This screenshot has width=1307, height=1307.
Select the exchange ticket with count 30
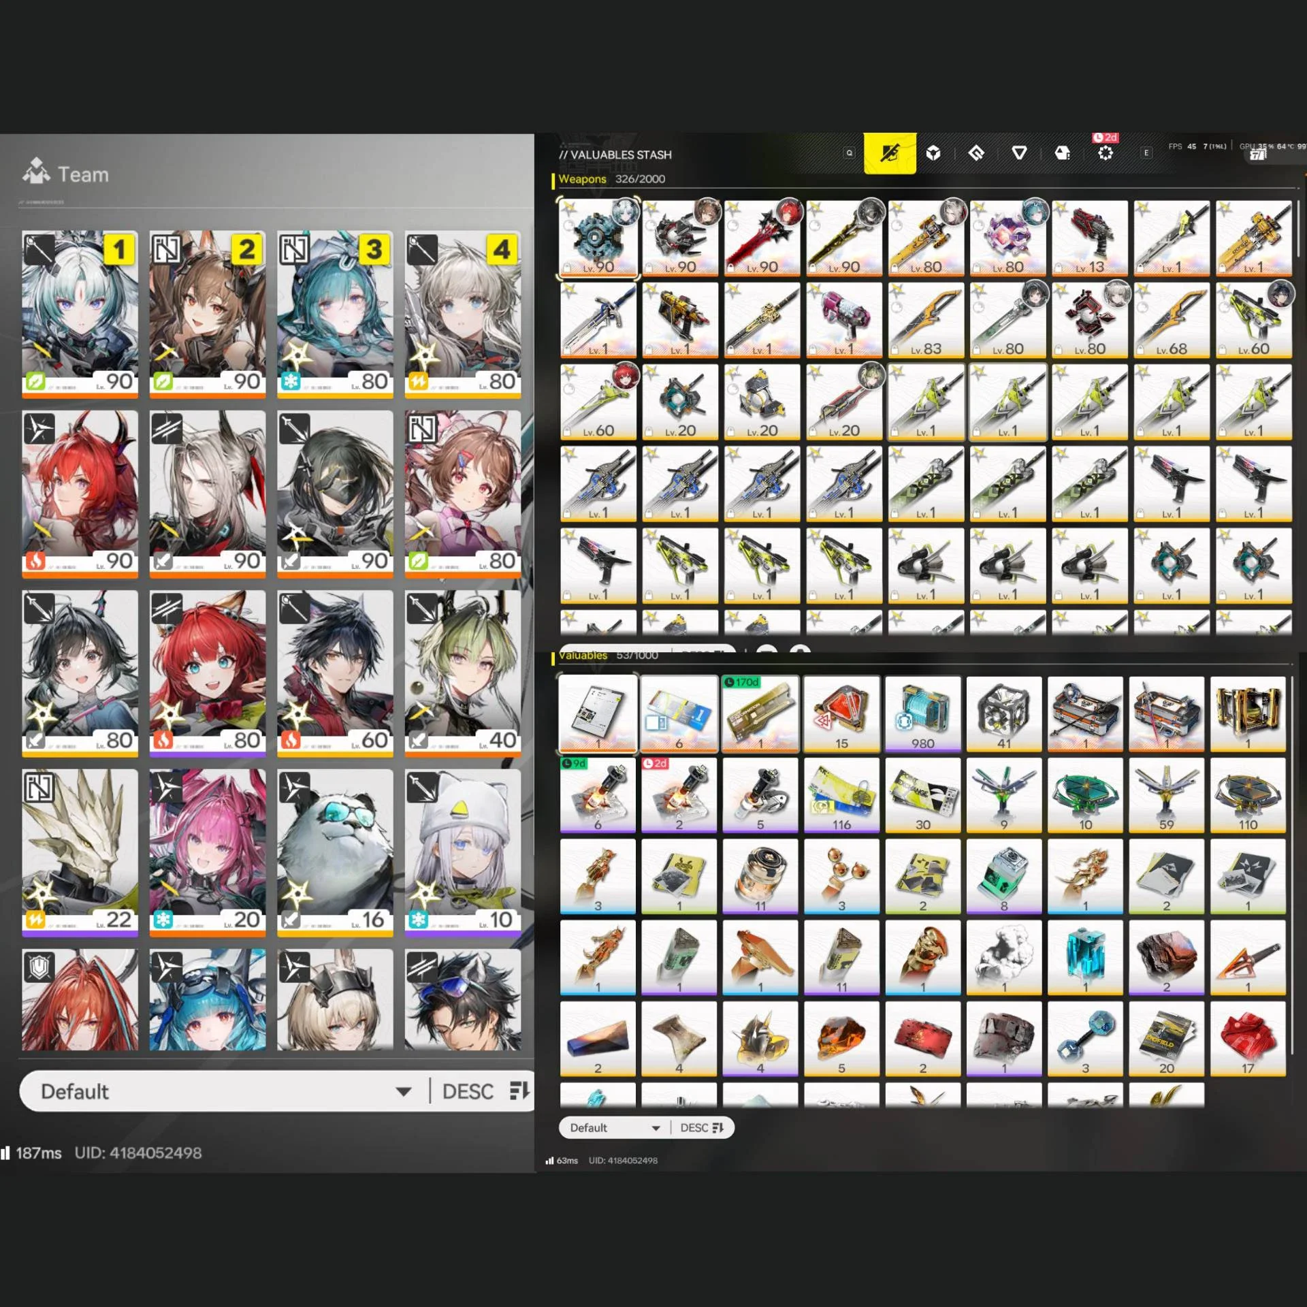pyautogui.click(x=923, y=794)
